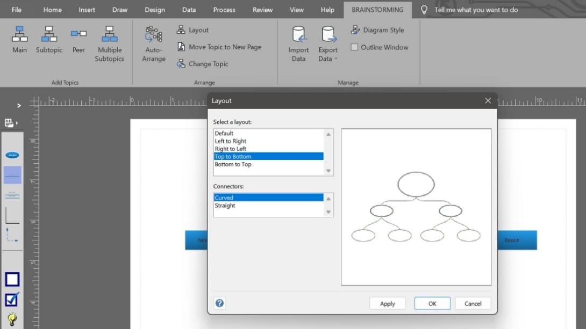586x329 pixels.
Task: Switch to the Data tab
Action: pyautogui.click(x=189, y=10)
